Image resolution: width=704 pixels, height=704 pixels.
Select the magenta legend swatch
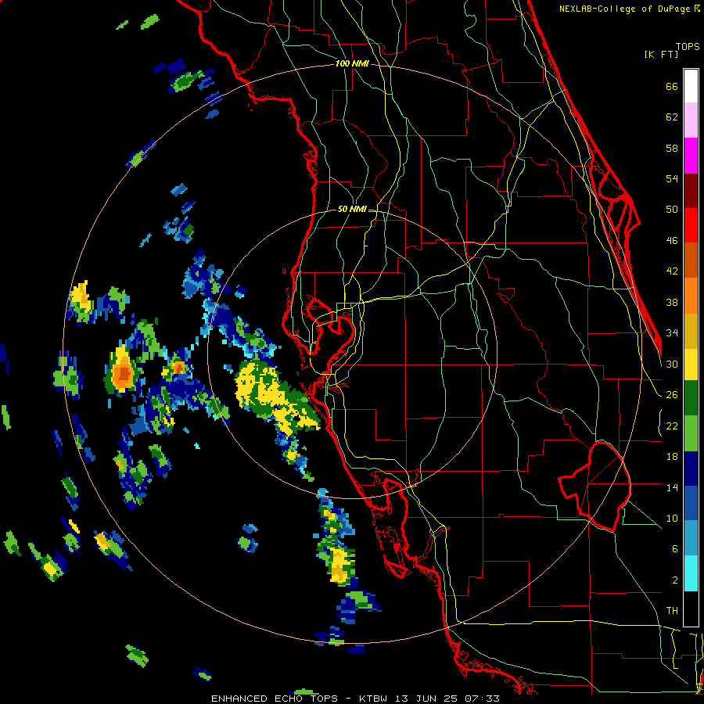point(691,156)
